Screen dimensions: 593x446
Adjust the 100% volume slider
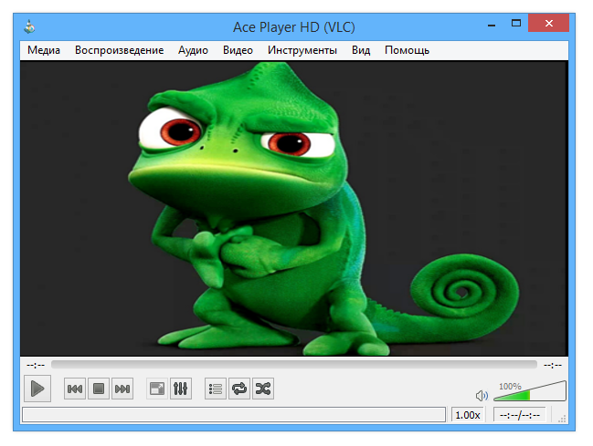coord(530,391)
